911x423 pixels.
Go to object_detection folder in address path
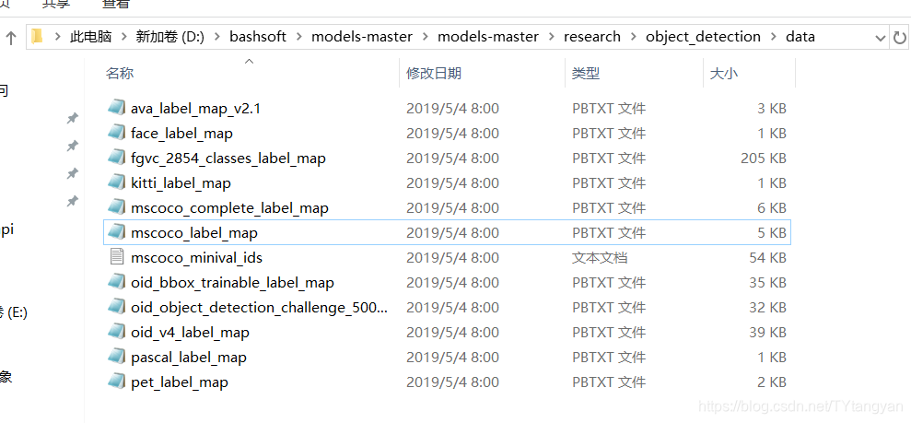(703, 37)
